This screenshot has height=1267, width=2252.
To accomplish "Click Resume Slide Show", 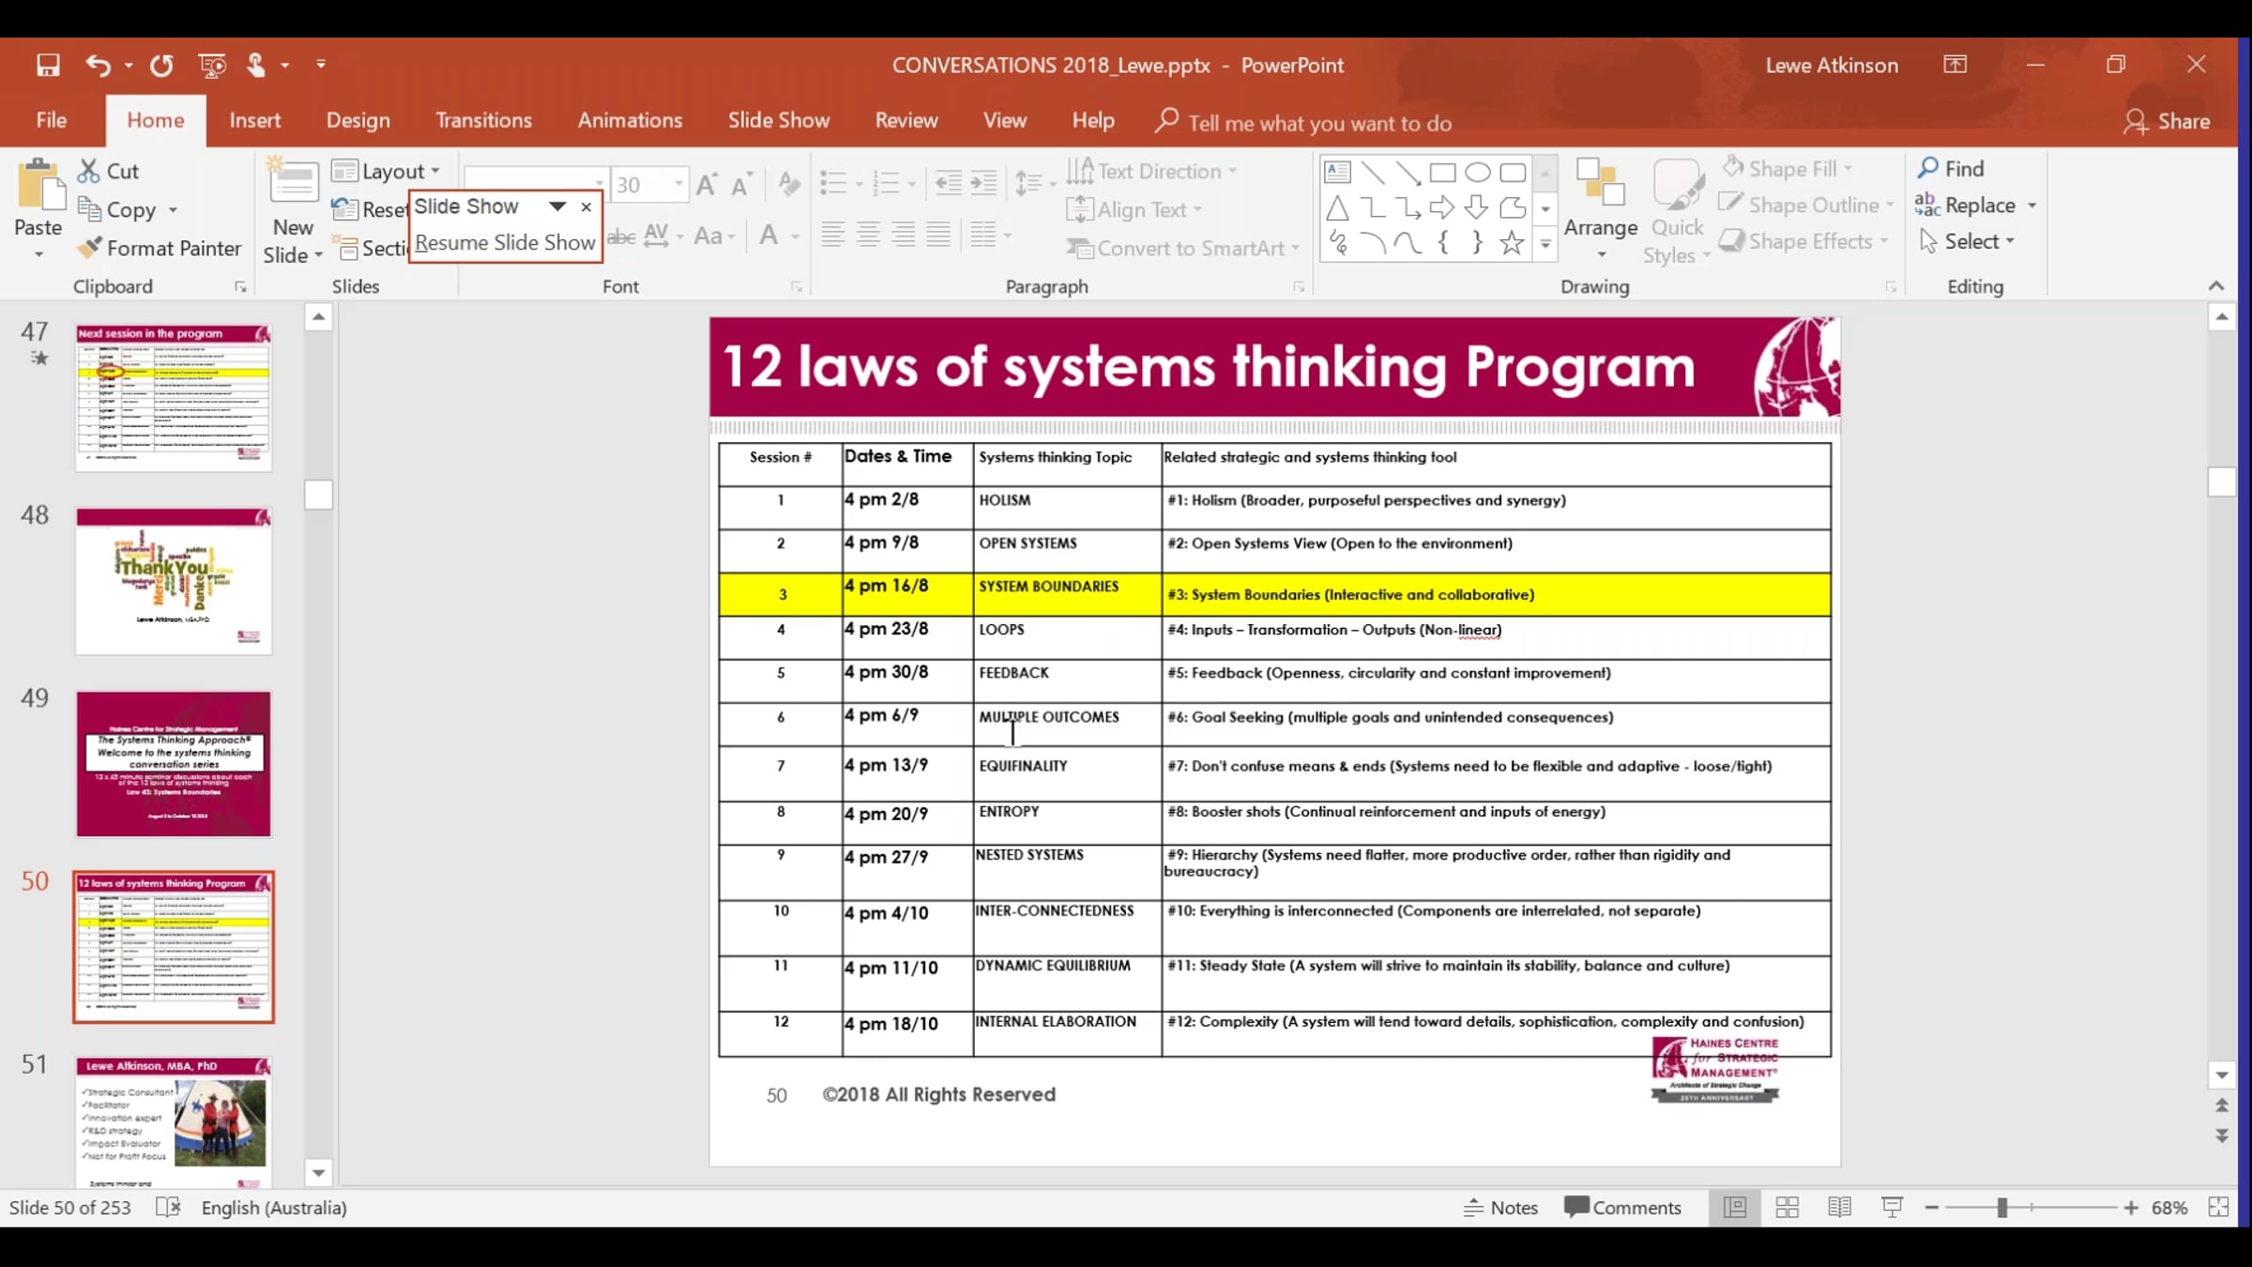I will point(505,242).
